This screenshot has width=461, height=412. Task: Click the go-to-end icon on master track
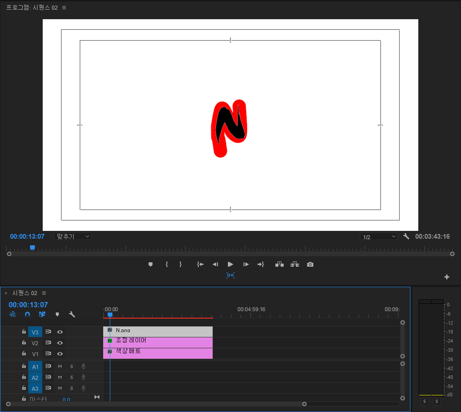[x=97, y=397]
